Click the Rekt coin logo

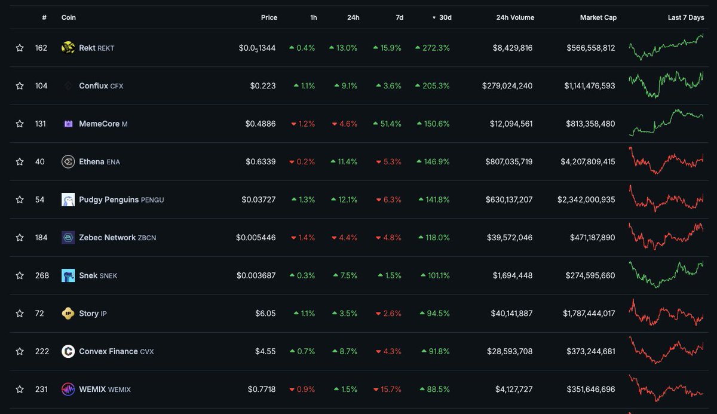pos(68,48)
